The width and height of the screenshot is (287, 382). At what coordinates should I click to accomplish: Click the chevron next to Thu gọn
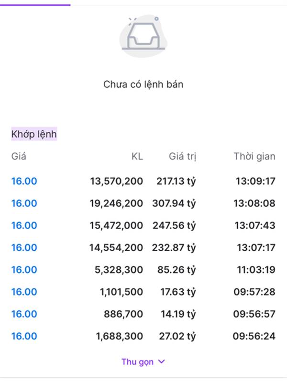[162, 361]
